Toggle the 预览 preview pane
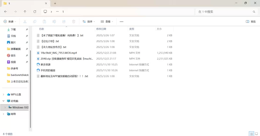Screen dimensions: 260x136 coord(251,22)
